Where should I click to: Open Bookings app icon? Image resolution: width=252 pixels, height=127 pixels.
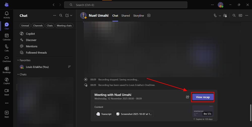click(x=7, y=70)
